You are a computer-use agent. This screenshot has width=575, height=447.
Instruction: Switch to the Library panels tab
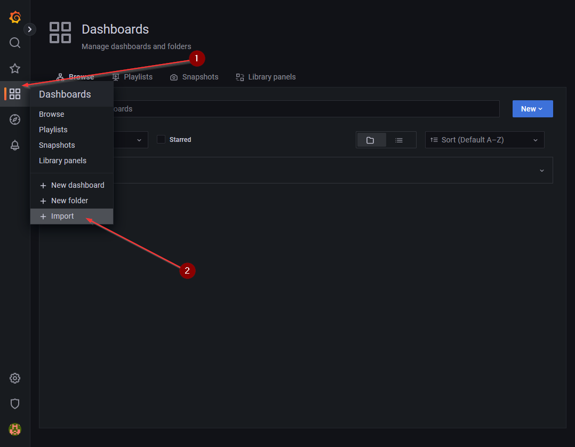coord(266,77)
